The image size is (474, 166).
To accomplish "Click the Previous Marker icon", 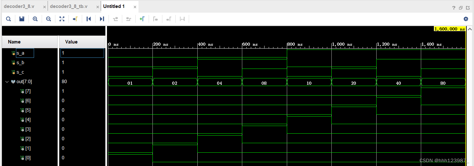I will [155, 19].
